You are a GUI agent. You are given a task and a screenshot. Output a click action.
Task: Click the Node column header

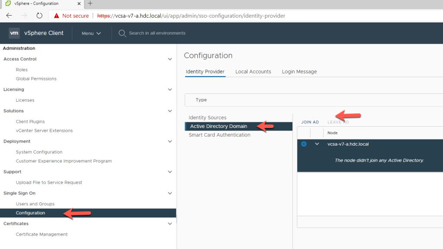point(332,133)
